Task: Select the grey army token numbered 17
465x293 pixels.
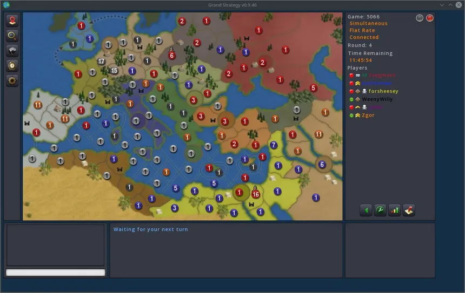Action: (101, 62)
